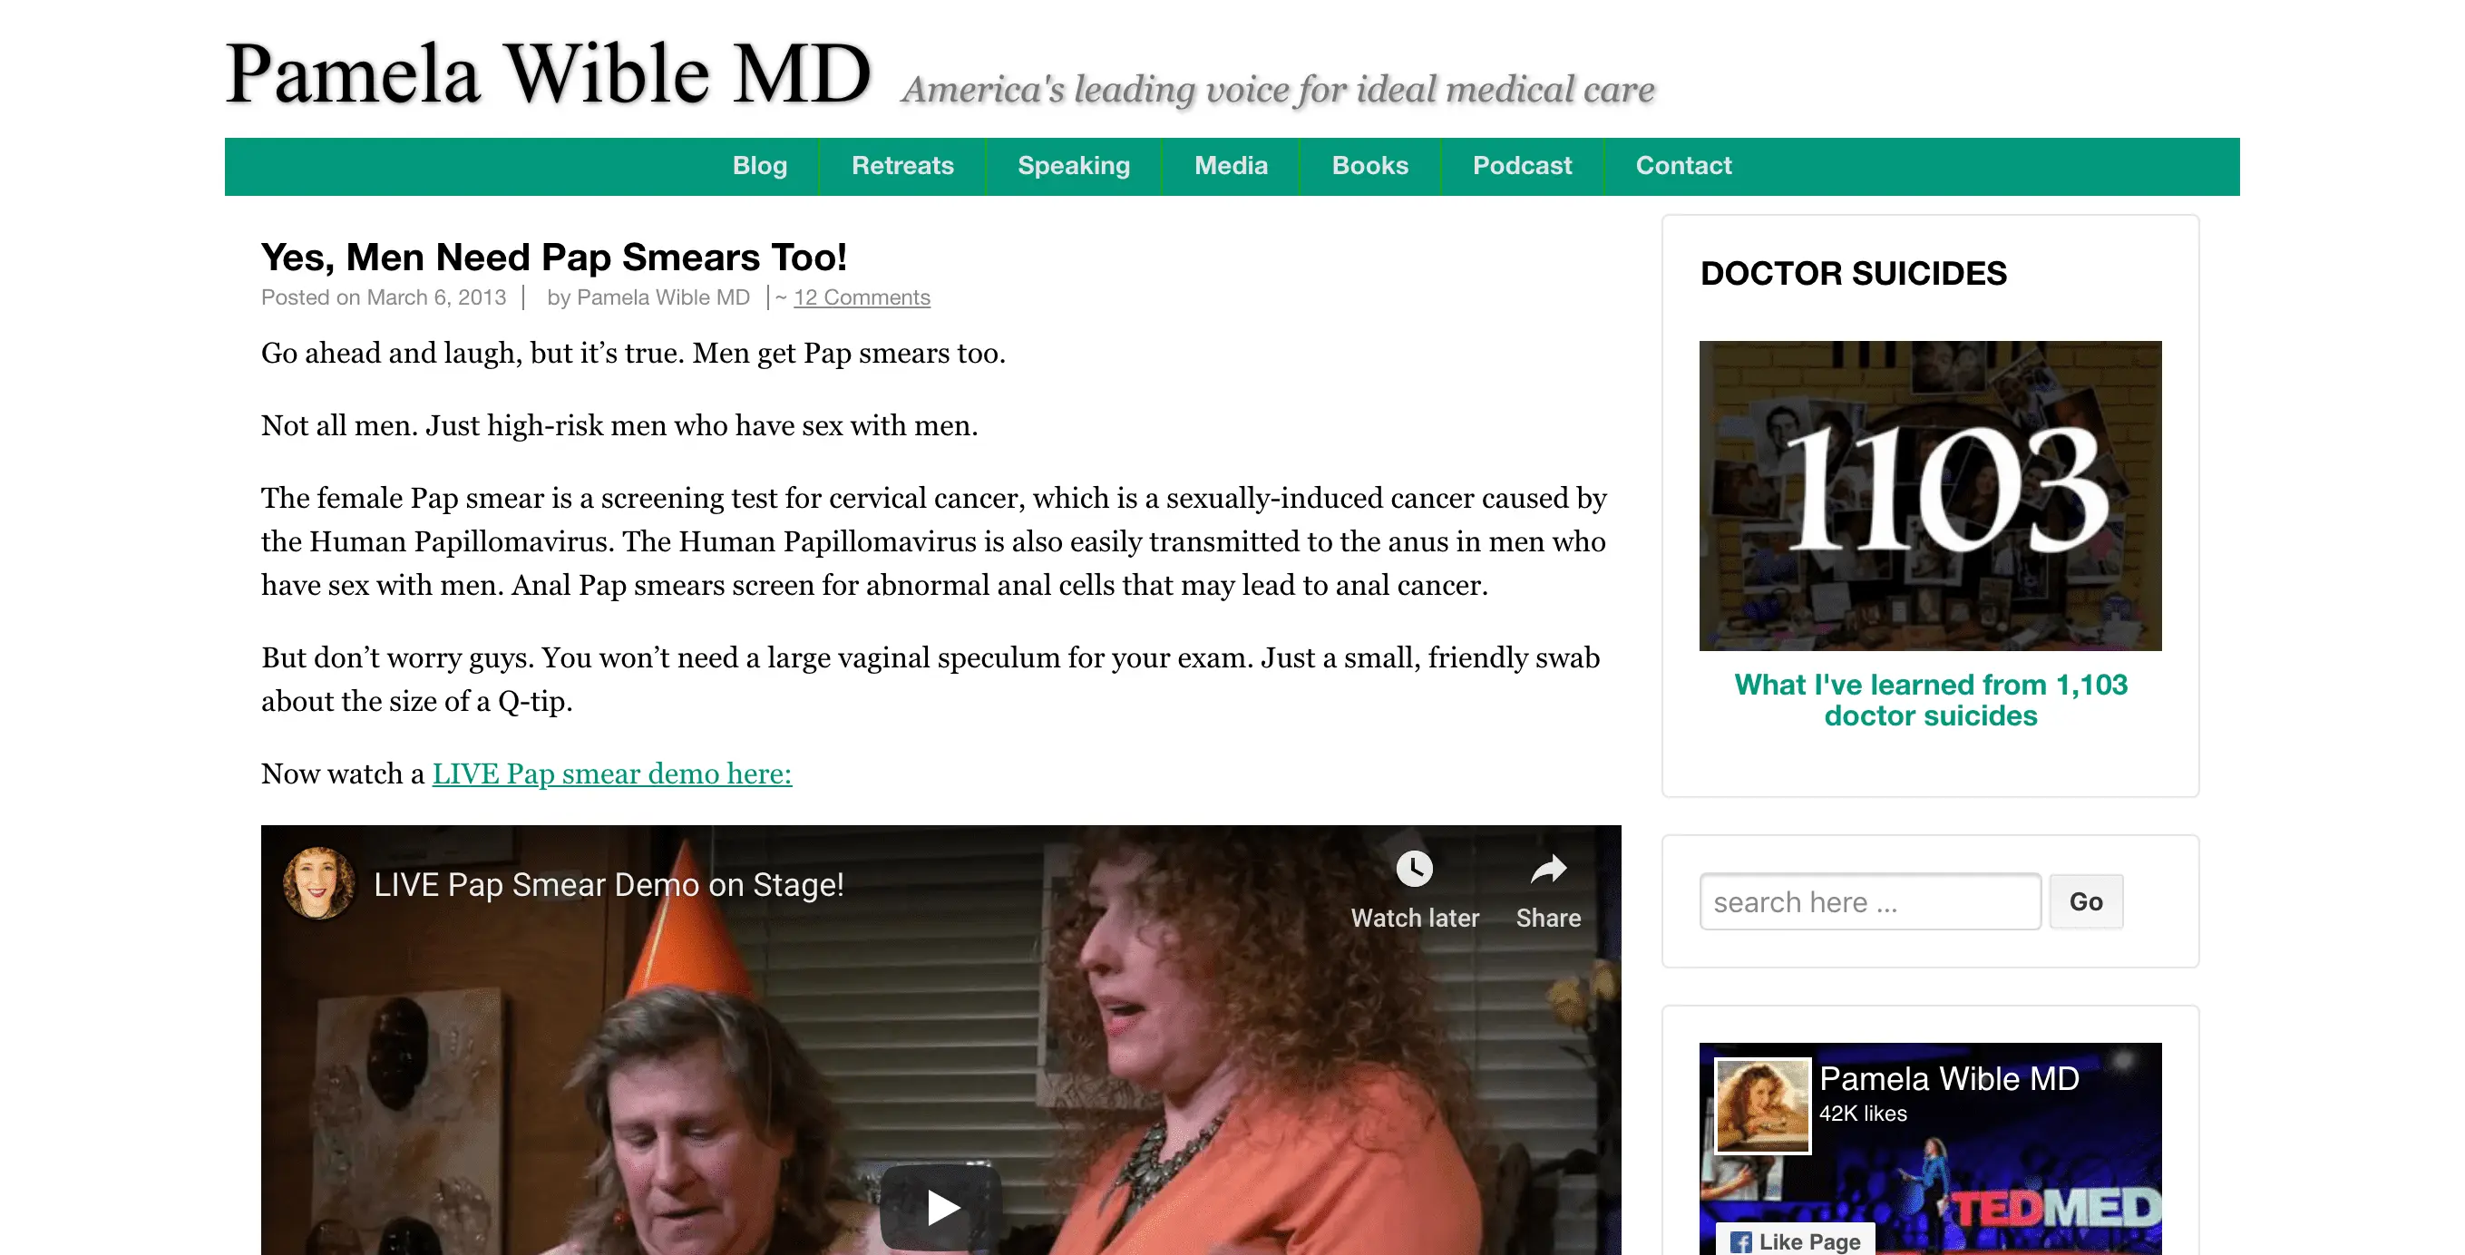The height and width of the screenshot is (1255, 2465).
Task: Open the Media menu item
Action: (1231, 167)
